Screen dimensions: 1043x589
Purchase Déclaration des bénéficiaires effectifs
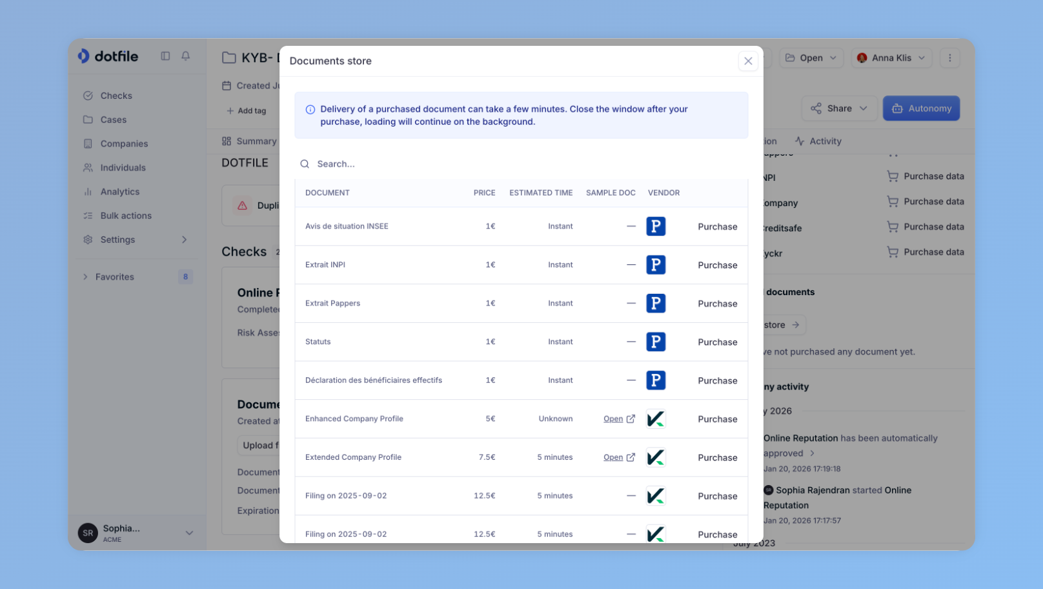(x=717, y=380)
